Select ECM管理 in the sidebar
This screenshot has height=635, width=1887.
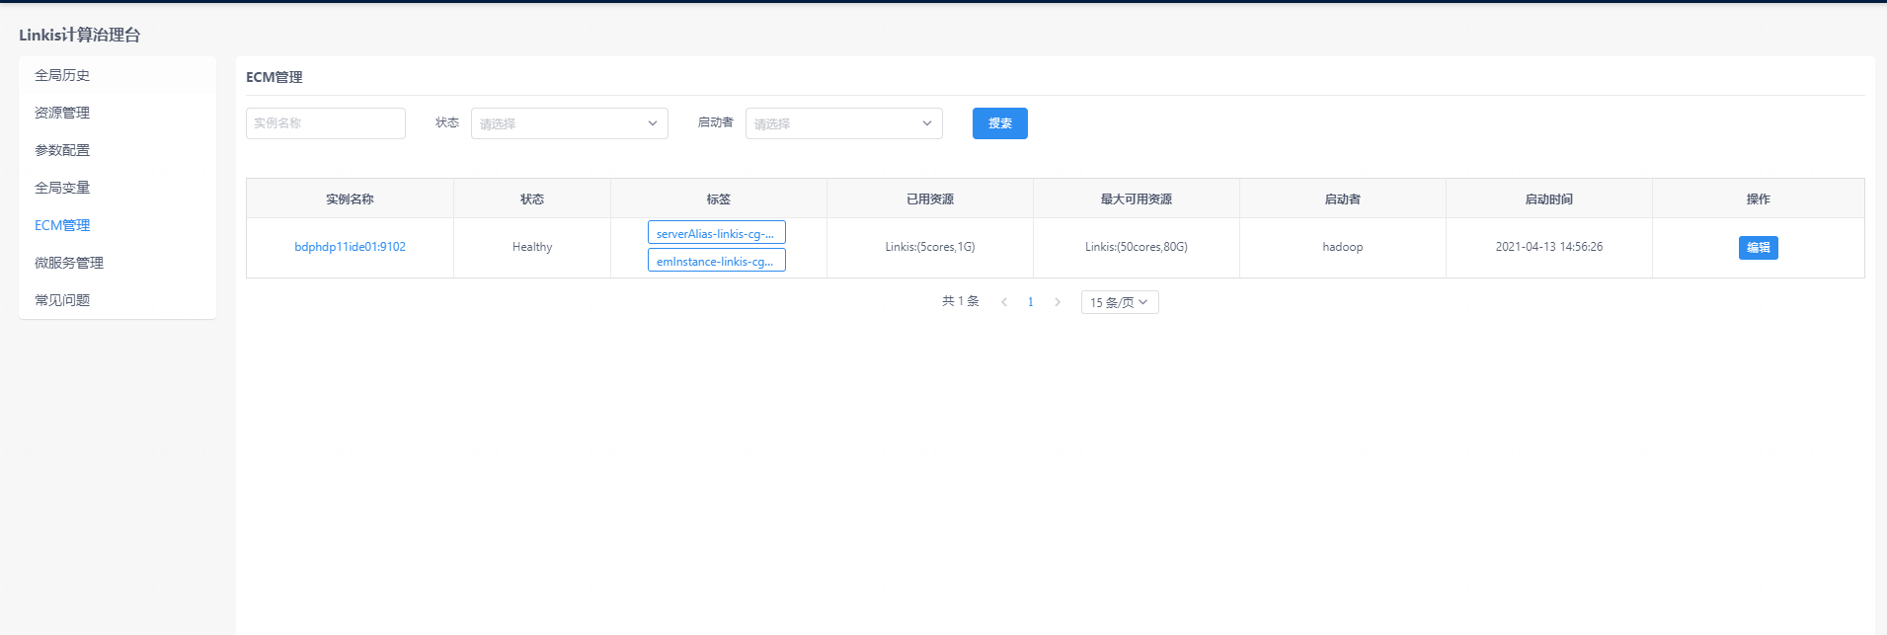[62, 225]
